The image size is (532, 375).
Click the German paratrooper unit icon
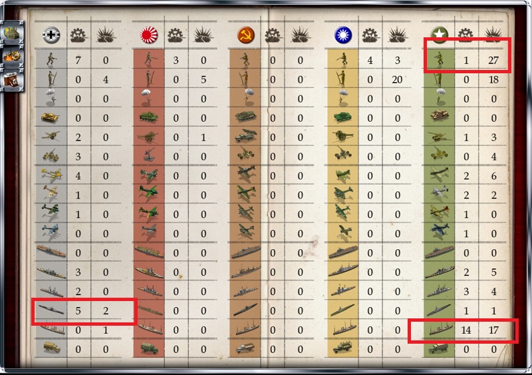point(51,98)
